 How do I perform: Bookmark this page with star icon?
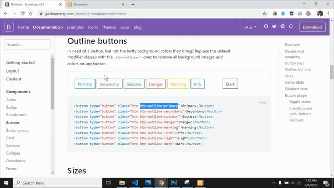265,14
